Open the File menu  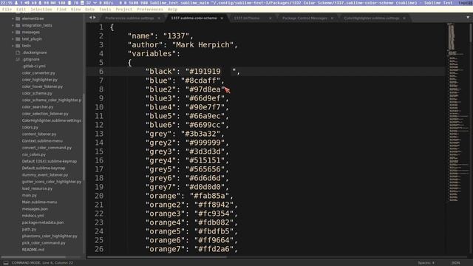[x=7, y=10]
